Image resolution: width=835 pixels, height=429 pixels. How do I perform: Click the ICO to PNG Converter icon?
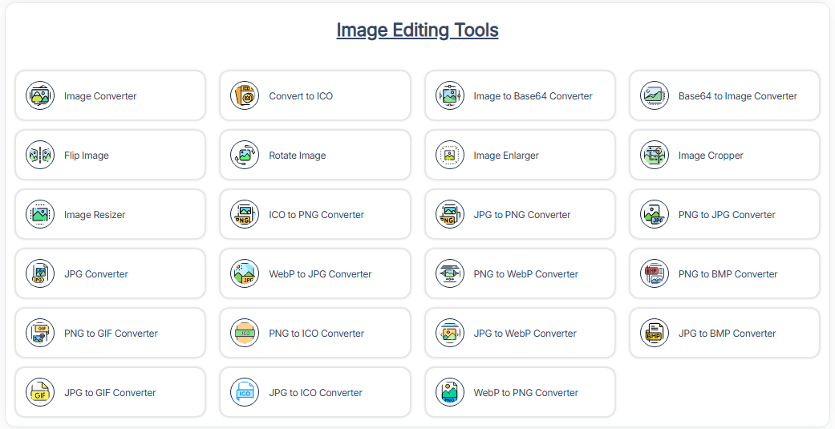245,215
